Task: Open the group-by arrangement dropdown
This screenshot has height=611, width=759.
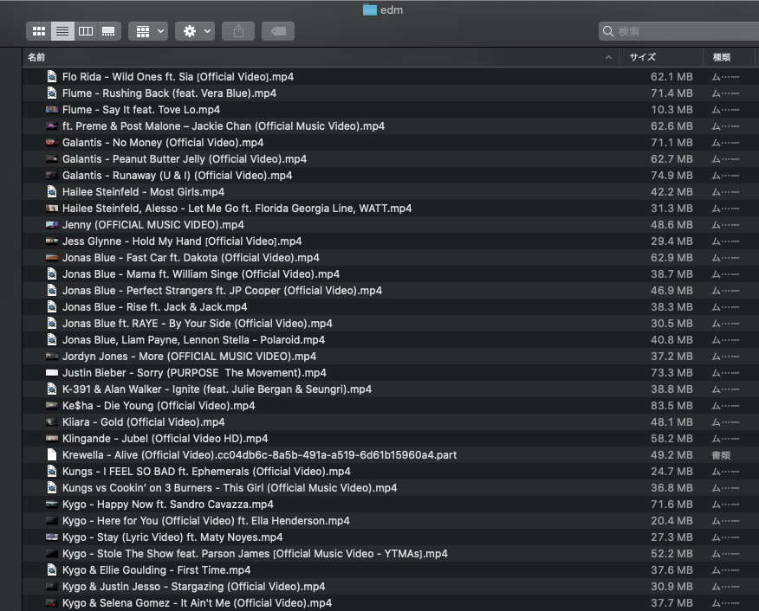Action: (148, 31)
